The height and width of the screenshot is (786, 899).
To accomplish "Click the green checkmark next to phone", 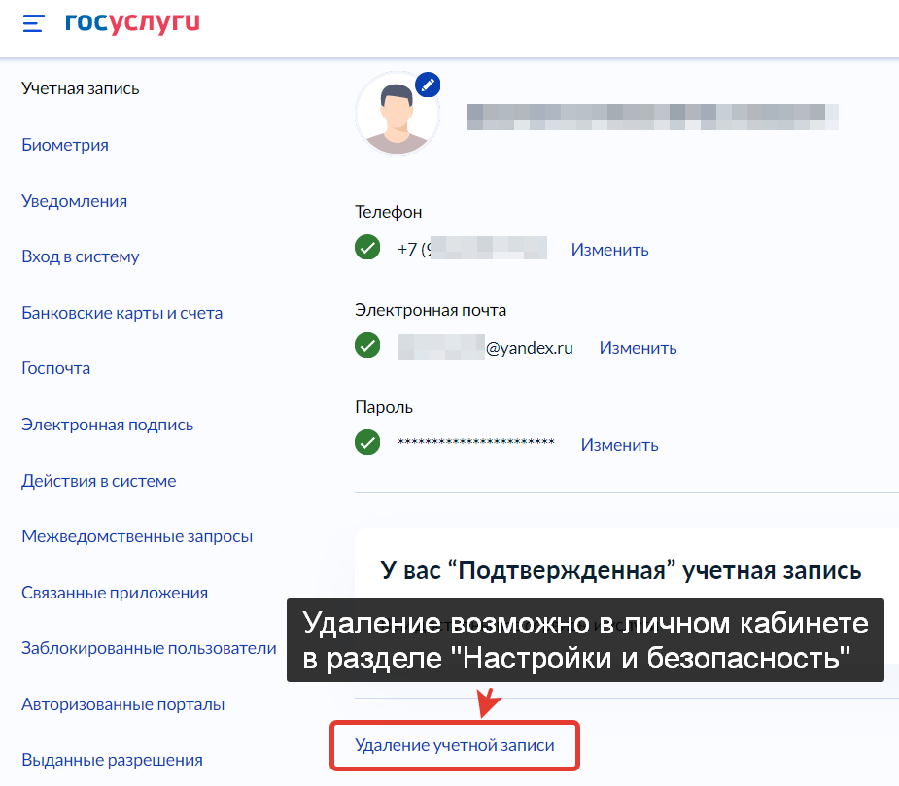I will point(367,248).
